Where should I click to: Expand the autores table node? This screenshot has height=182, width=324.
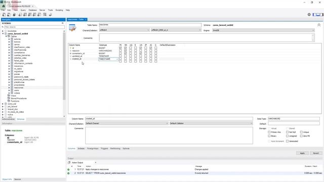coord(9,39)
